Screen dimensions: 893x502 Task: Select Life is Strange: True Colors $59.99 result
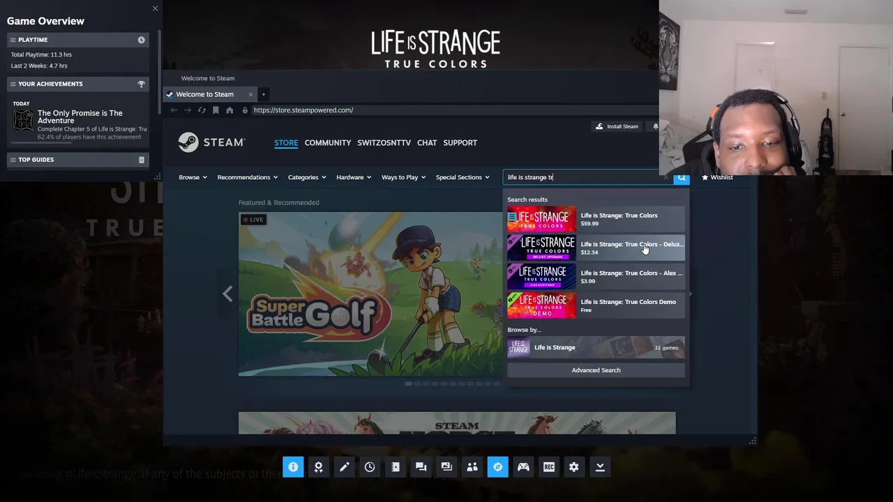(x=596, y=220)
